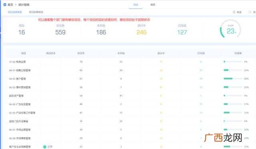This screenshot has height=149, width=256.
Task: Open project 06-04-市场博客管理
Action: click(x=20, y=138)
